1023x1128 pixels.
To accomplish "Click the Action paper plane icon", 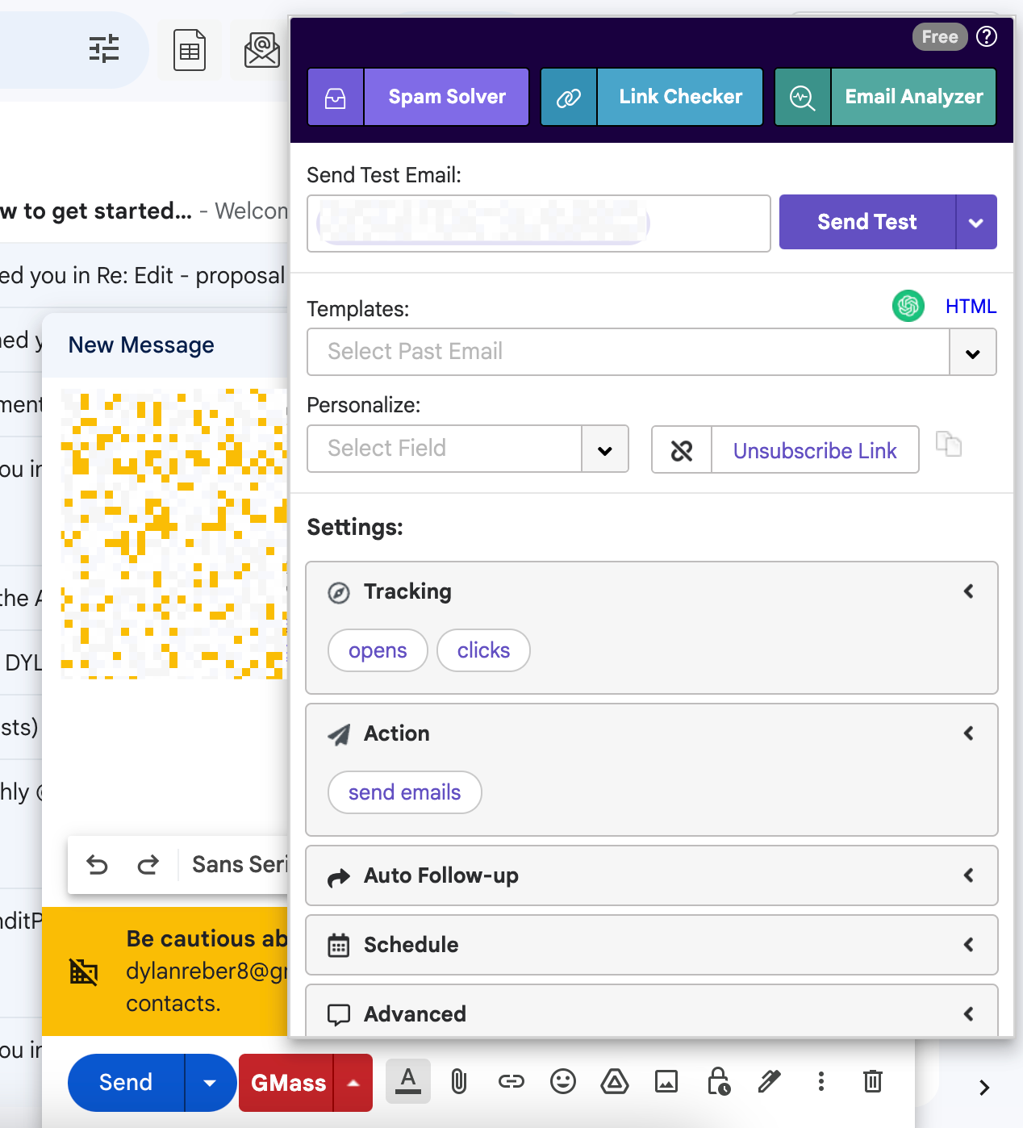I will 339,734.
